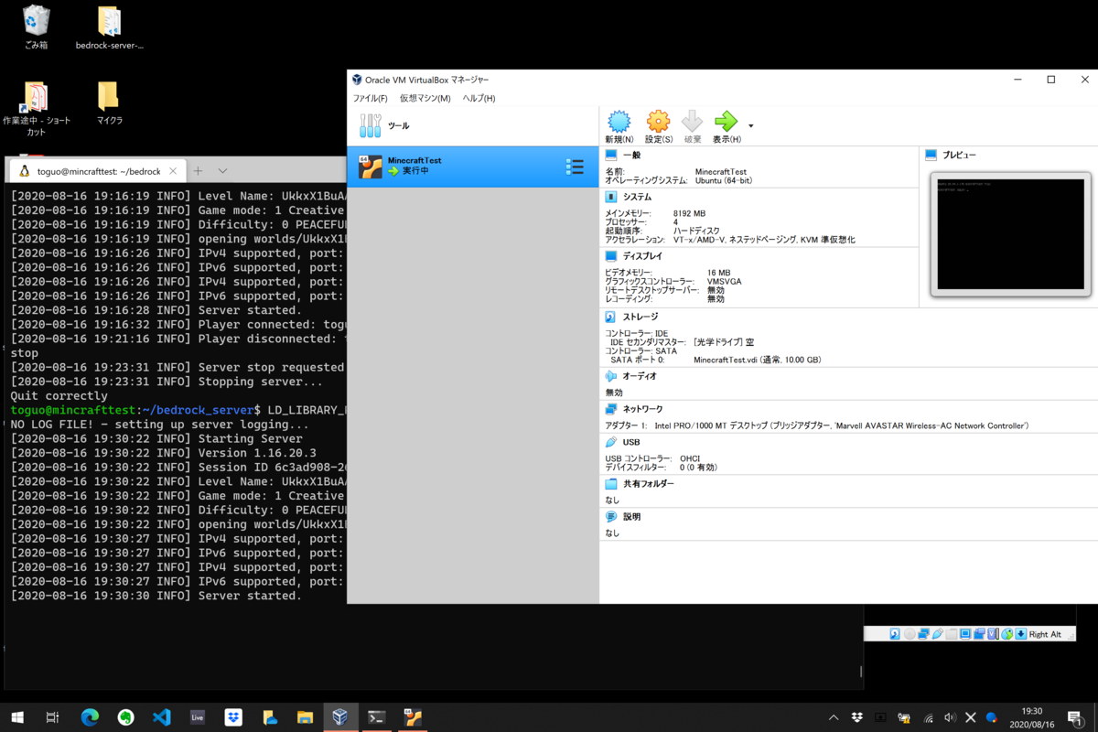Open Task View on the taskbar
The width and height of the screenshot is (1098, 732).
(x=53, y=718)
